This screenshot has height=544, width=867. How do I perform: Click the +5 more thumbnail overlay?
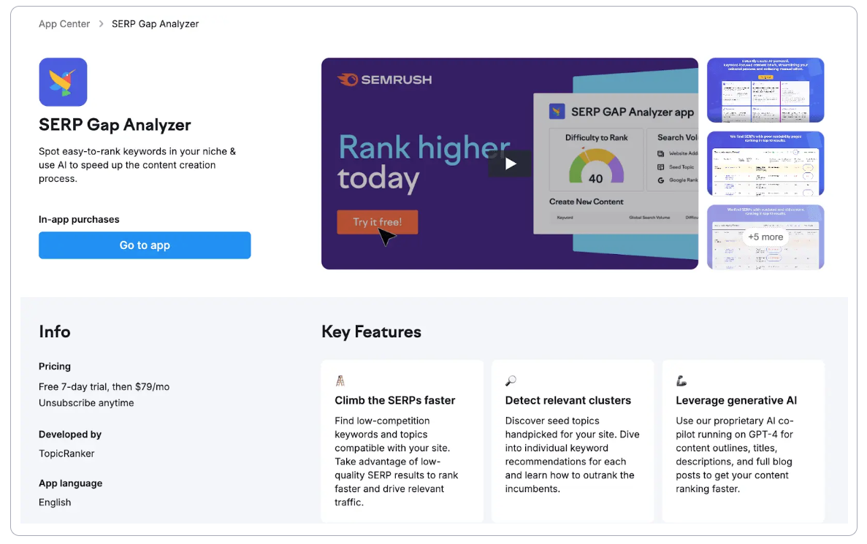(765, 237)
